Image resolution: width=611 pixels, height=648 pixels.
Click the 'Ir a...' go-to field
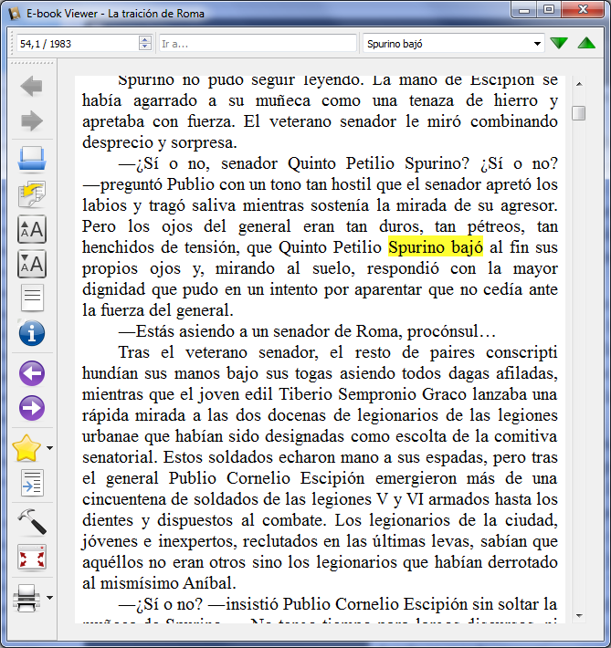pyautogui.click(x=258, y=44)
